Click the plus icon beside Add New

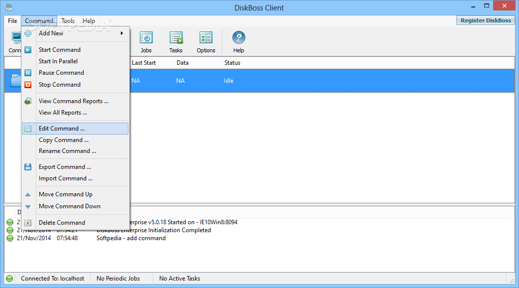pyautogui.click(x=28, y=33)
